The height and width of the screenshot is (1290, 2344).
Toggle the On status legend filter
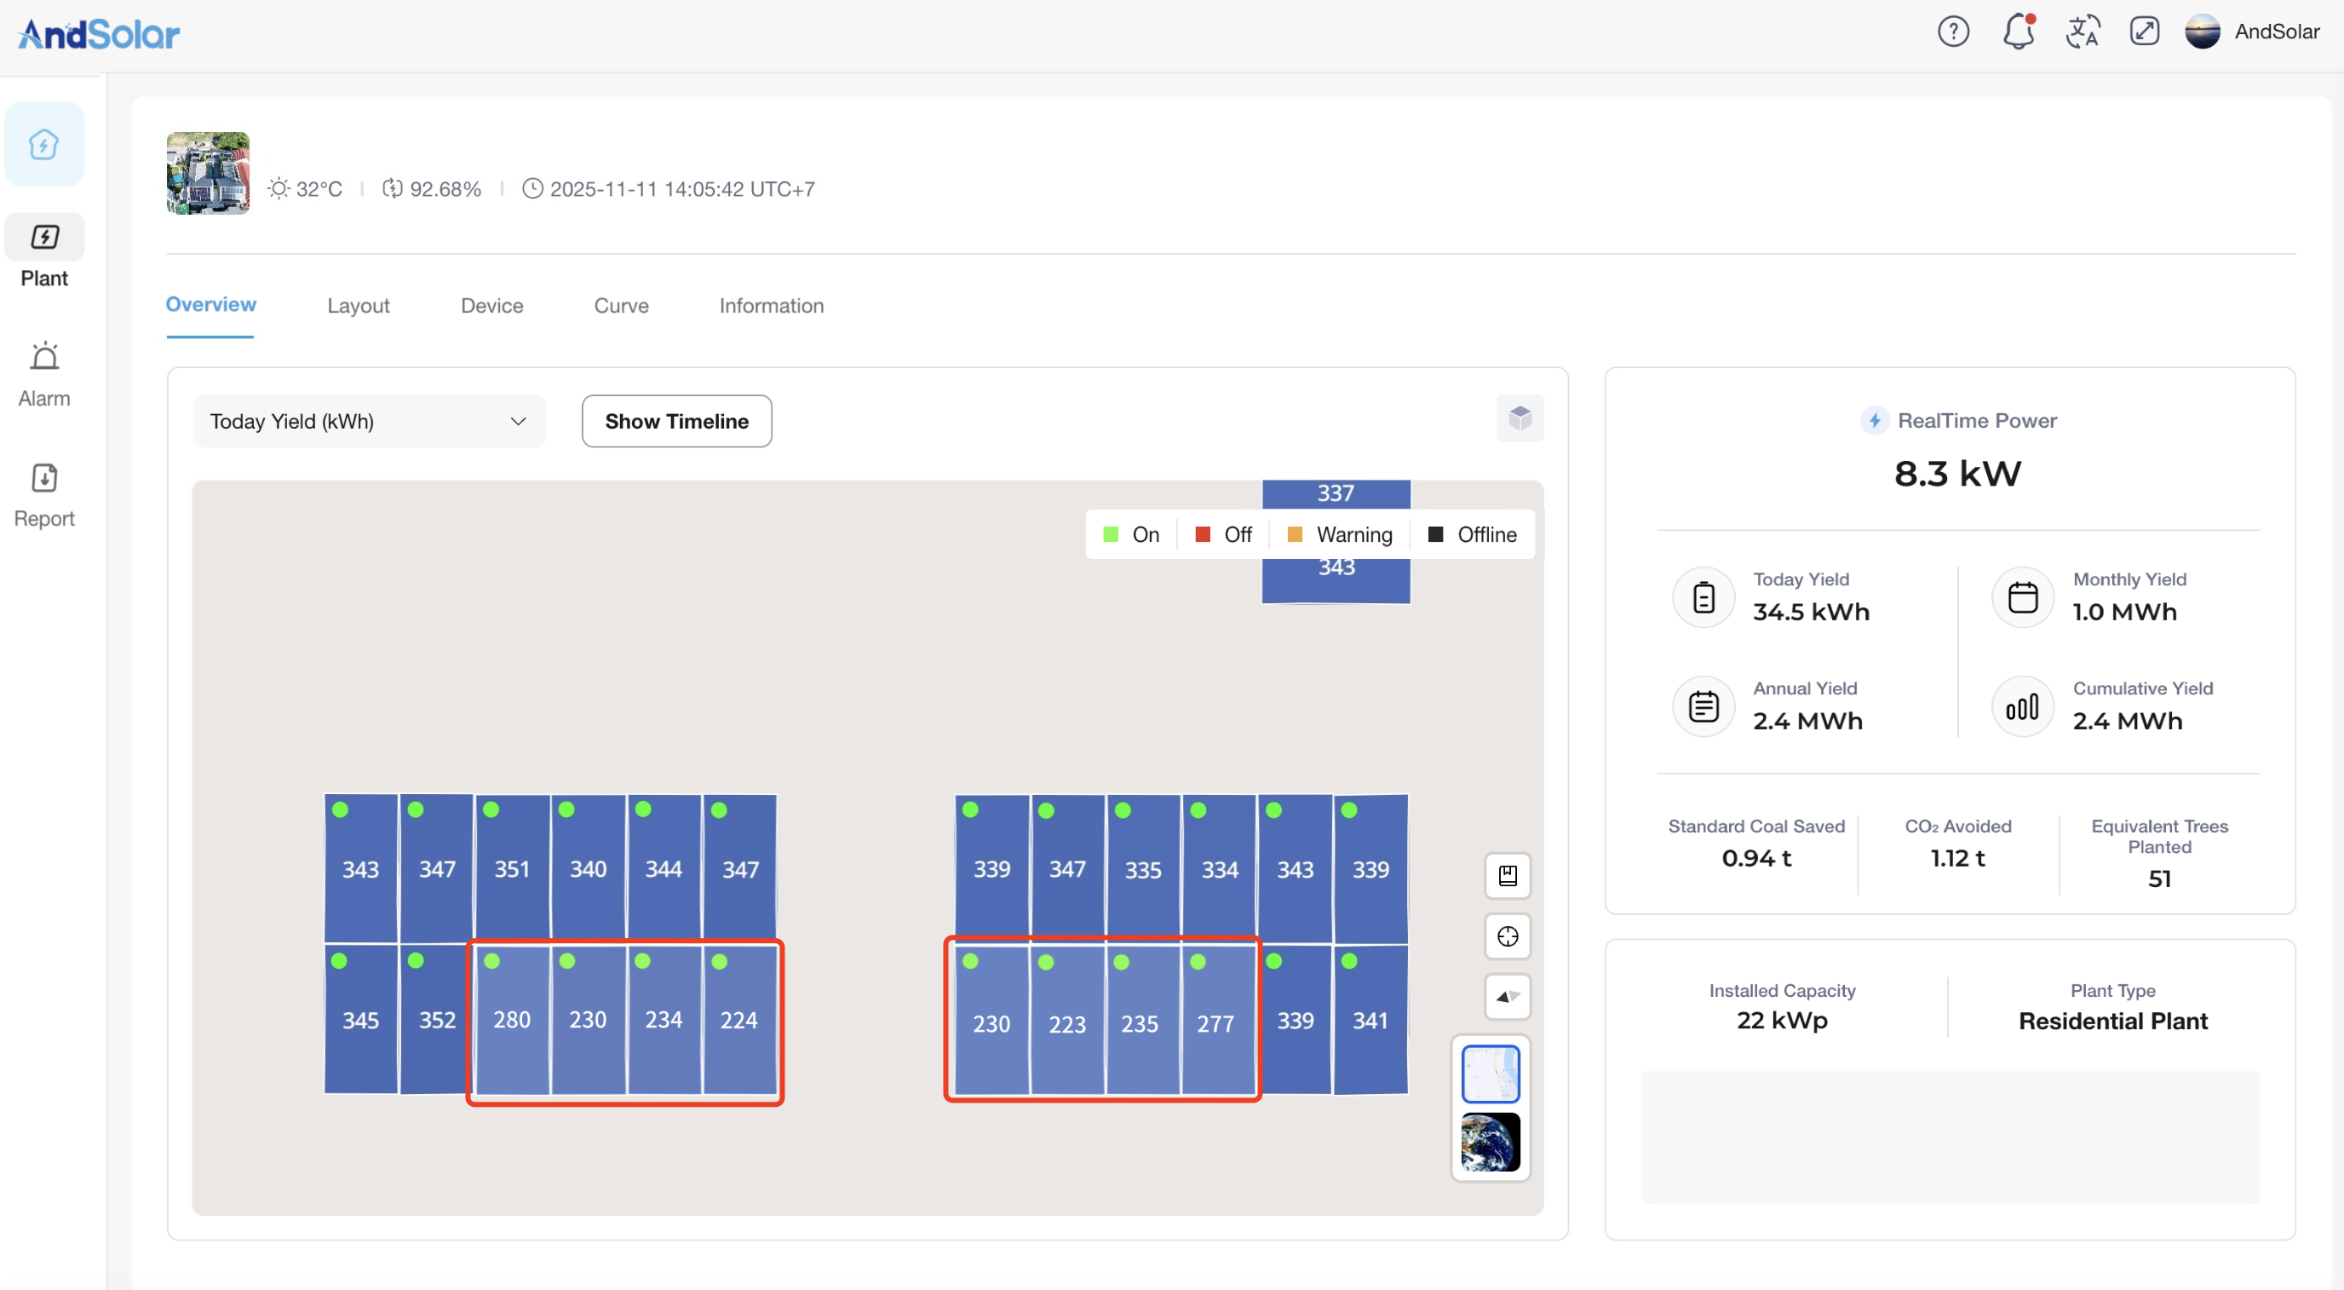1131,534
